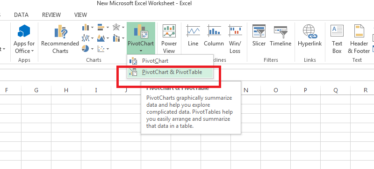Viewport: 374px width, 169px height.
Task: Insert a Line sparkline
Action: (193, 36)
